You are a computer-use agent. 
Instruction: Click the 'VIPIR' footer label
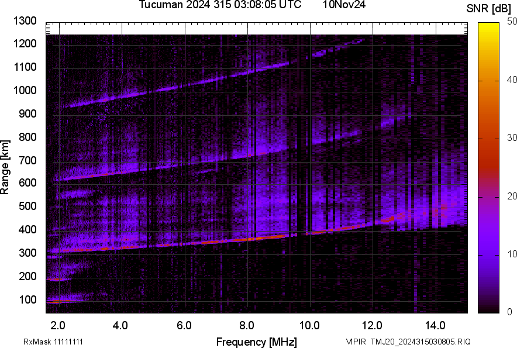click(356, 342)
